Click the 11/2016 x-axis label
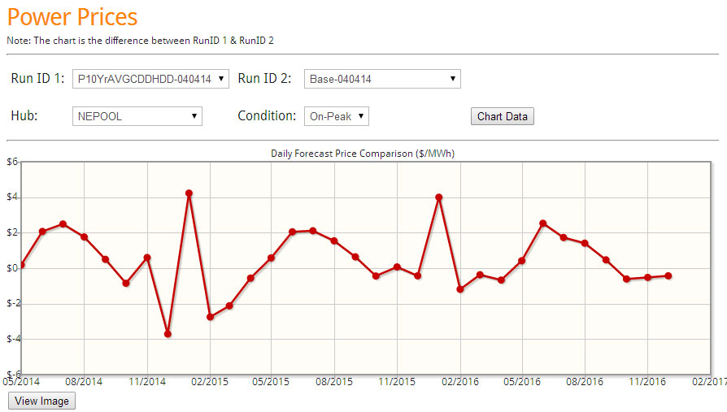The image size is (727, 412). (x=647, y=382)
